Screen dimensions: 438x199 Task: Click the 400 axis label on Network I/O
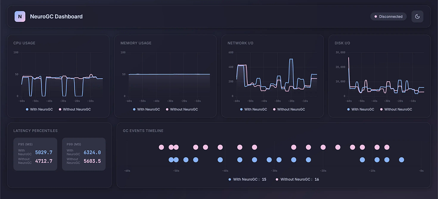231,67
